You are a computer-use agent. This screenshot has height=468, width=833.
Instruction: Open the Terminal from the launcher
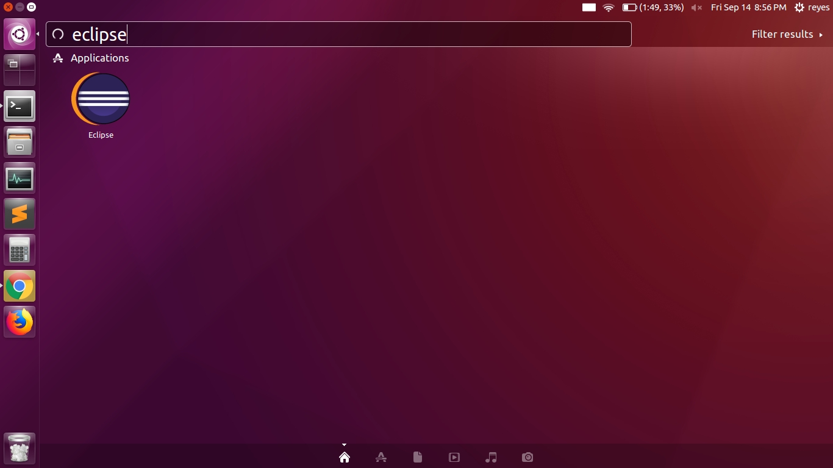pyautogui.click(x=20, y=107)
